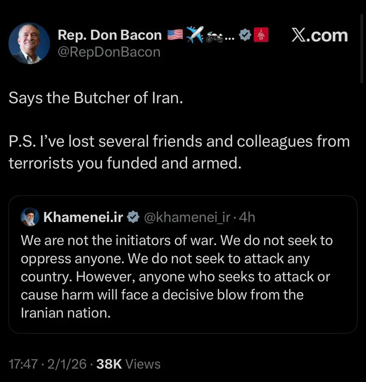The width and height of the screenshot is (366, 382).
Task: Click the X.com logo text
Action: click(x=319, y=36)
